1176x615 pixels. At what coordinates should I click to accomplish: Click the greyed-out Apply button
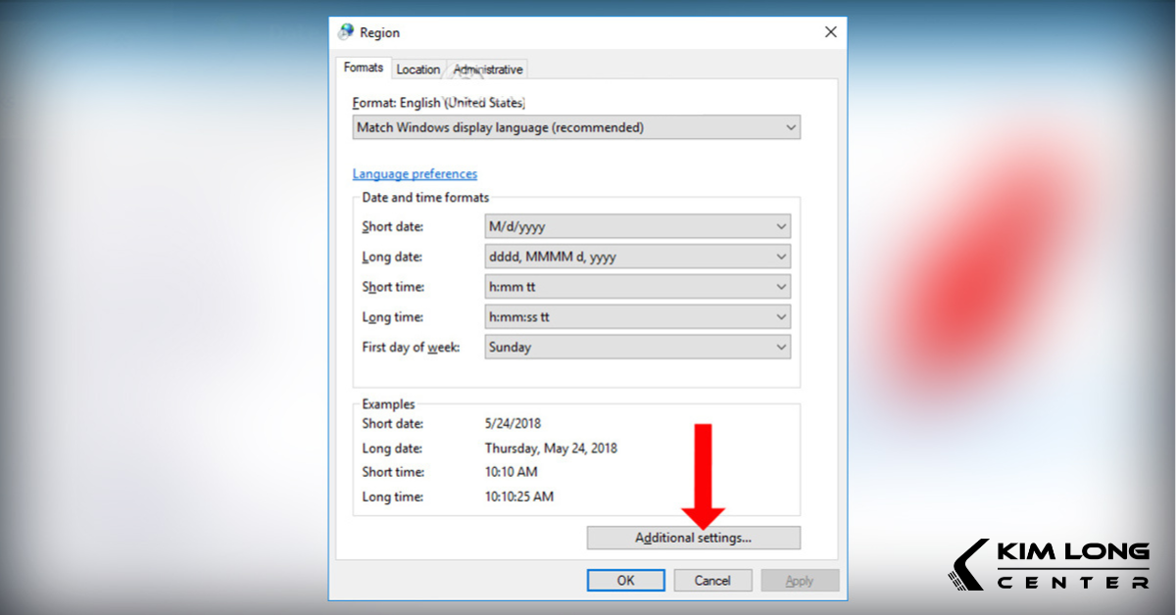point(800,581)
